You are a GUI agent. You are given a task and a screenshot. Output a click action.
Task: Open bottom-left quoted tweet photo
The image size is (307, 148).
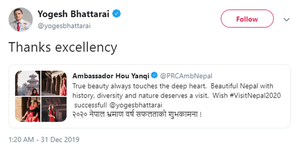point(28,109)
